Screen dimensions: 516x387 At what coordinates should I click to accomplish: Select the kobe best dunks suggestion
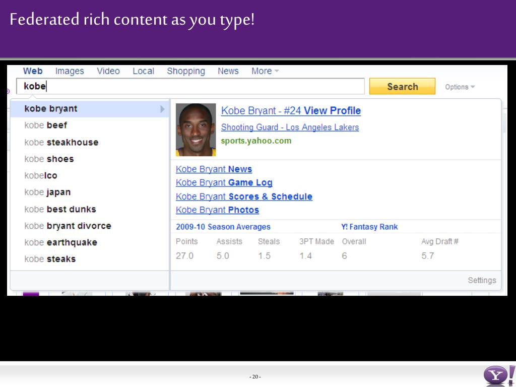pyautogui.click(x=90, y=209)
